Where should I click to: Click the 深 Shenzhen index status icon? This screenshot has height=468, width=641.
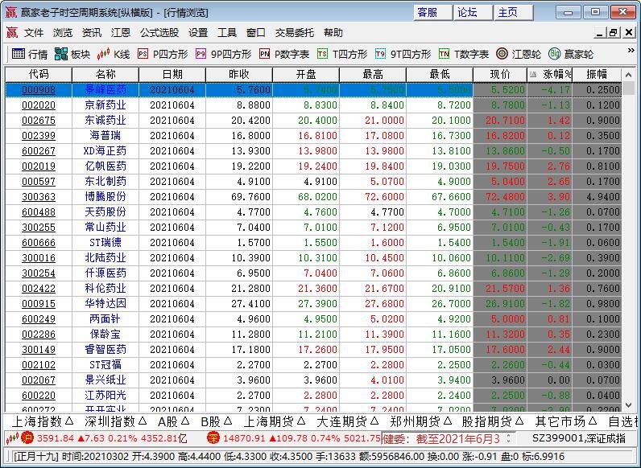click(213, 438)
